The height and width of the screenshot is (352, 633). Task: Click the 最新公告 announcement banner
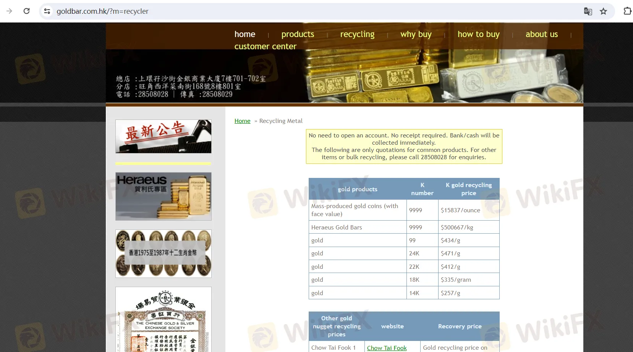click(163, 136)
